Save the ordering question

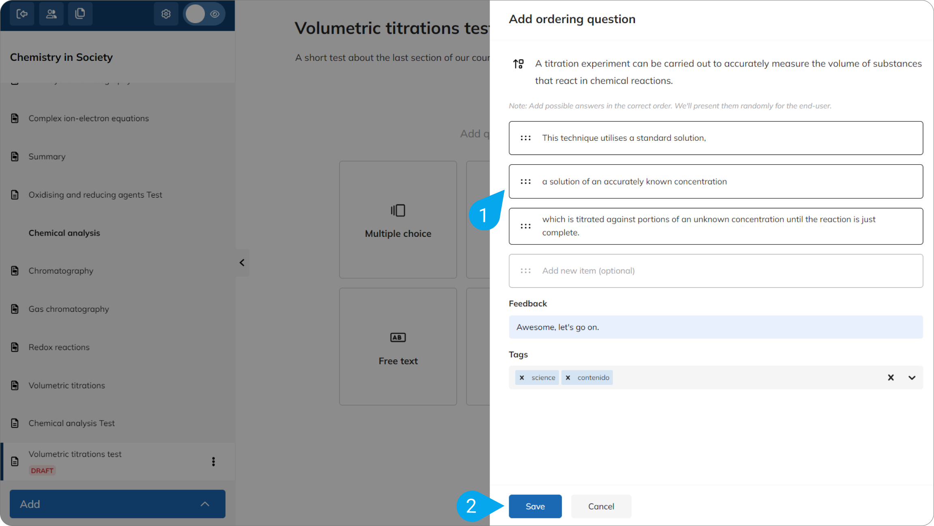(x=535, y=506)
